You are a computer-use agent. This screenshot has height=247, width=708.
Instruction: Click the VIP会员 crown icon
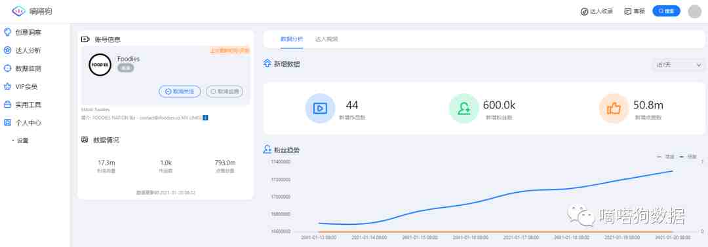pyautogui.click(x=7, y=86)
